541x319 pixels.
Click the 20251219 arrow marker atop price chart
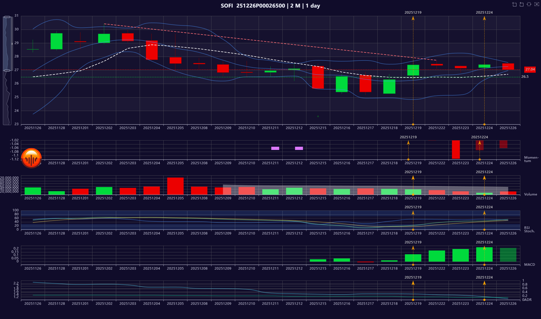[x=413, y=18]
